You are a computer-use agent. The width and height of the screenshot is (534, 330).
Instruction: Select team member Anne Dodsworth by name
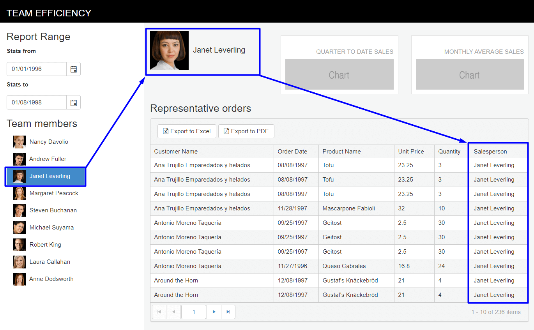tap(51, 279)
